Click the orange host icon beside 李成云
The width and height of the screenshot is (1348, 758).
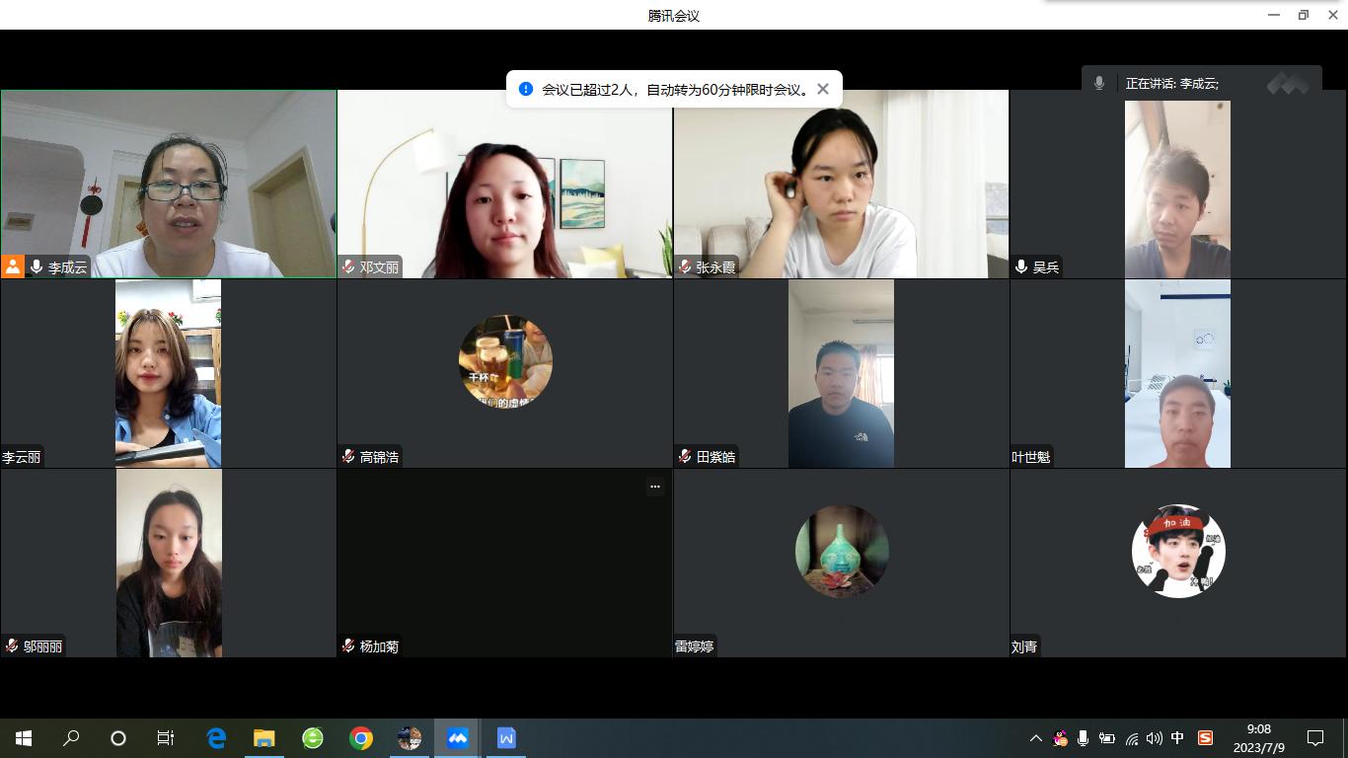13,266
